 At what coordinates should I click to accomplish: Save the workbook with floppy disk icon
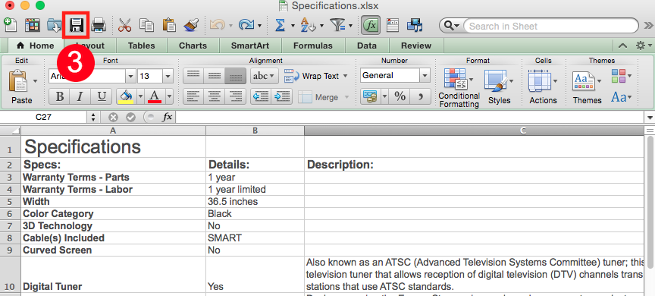tap(77, 26)
